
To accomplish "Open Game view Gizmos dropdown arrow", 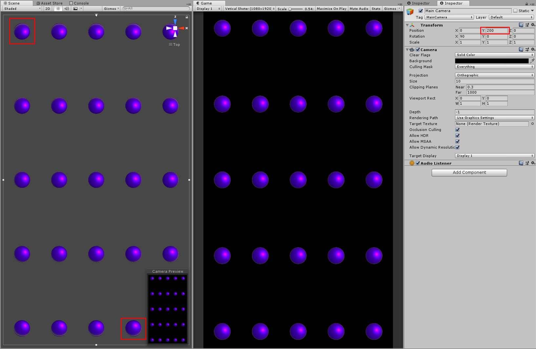I will tap(399, 9).
